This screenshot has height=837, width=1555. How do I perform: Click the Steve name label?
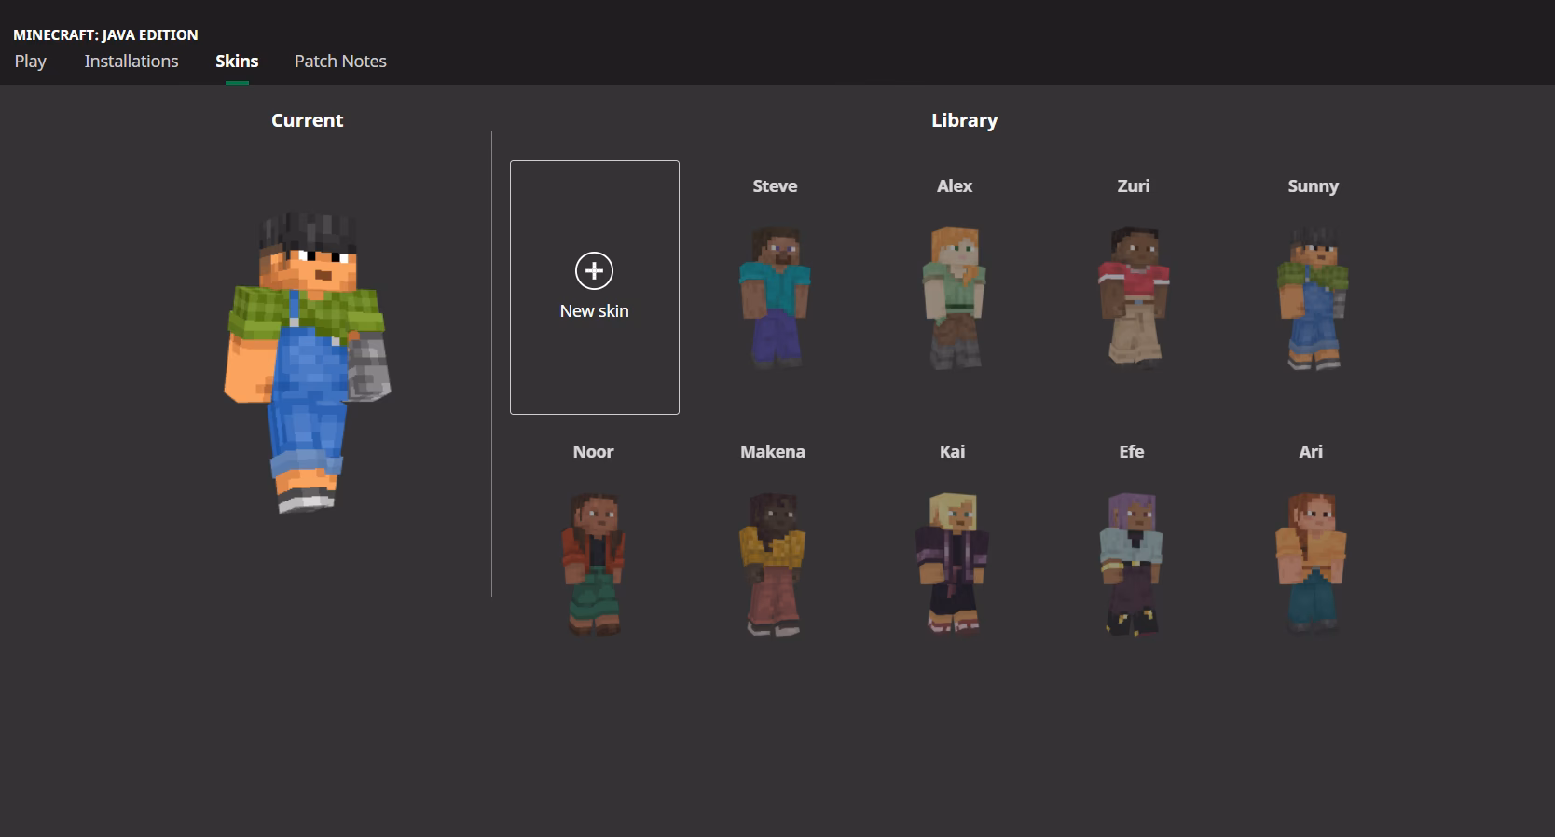pyautogui.click(x=775, y=186)
